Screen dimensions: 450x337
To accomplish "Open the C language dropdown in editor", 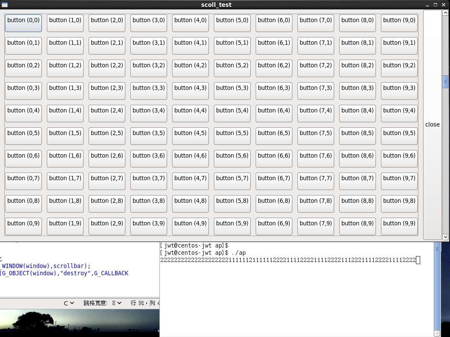I will coord(69,303).
